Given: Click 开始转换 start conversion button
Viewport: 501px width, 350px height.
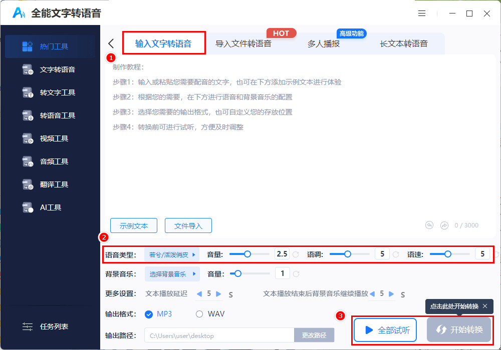Looking at the screenshot, I should (459, 329).
